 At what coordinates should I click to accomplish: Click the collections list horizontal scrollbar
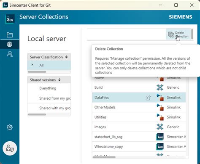coord(104,157)
